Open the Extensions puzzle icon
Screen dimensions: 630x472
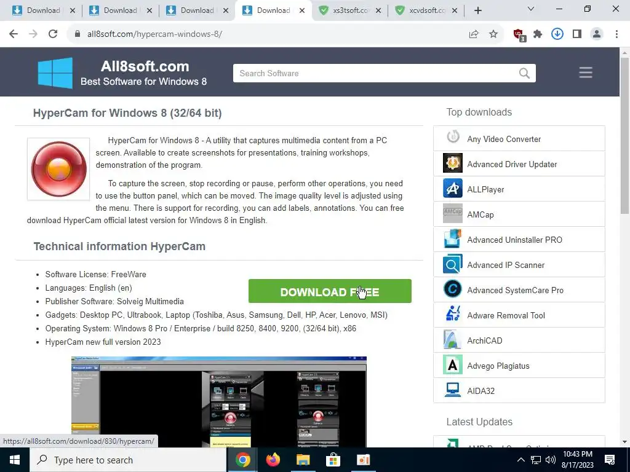click(x=538, y=34)
